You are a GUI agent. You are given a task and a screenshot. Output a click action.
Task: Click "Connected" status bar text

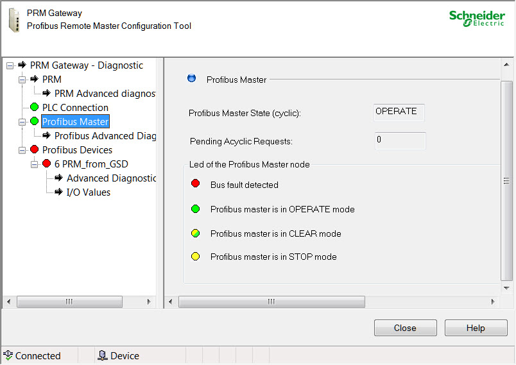pos(38,356)
